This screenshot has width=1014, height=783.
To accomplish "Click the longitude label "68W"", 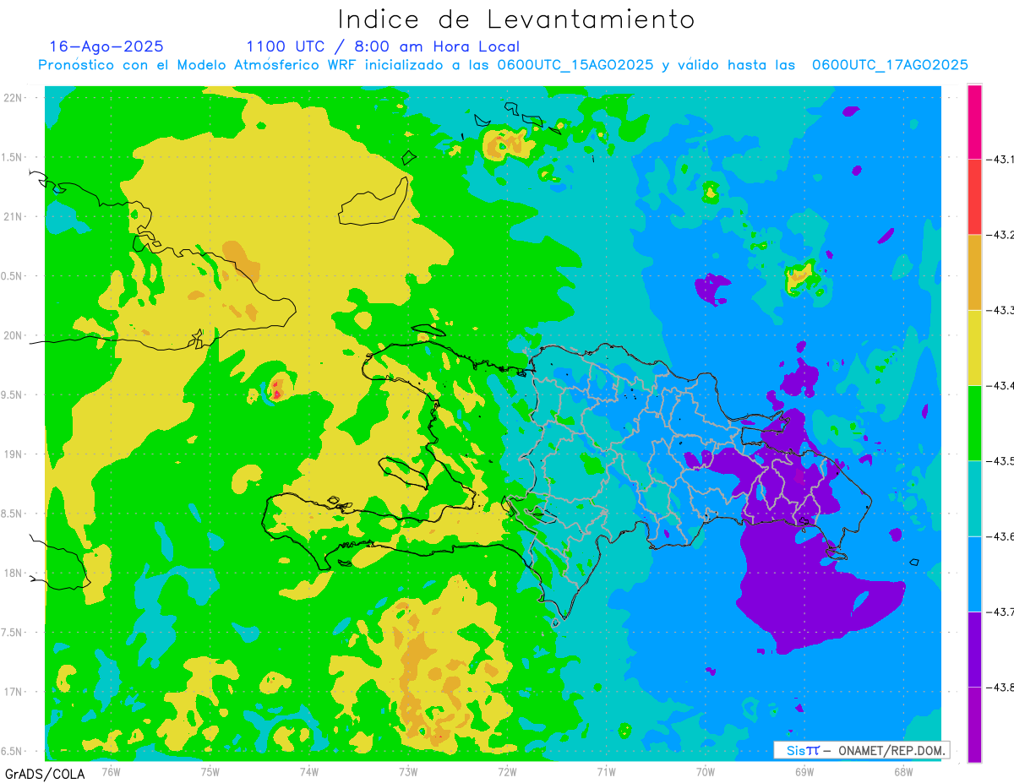I will point(902,771).
